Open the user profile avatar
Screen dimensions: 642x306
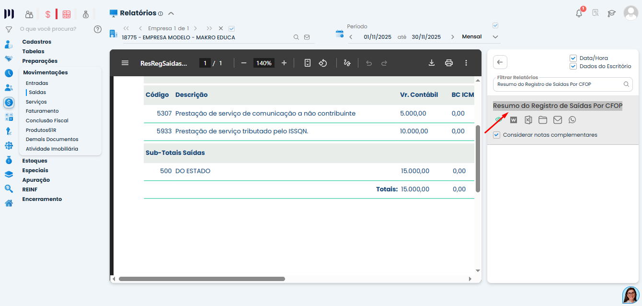click(x=631, y=13)
